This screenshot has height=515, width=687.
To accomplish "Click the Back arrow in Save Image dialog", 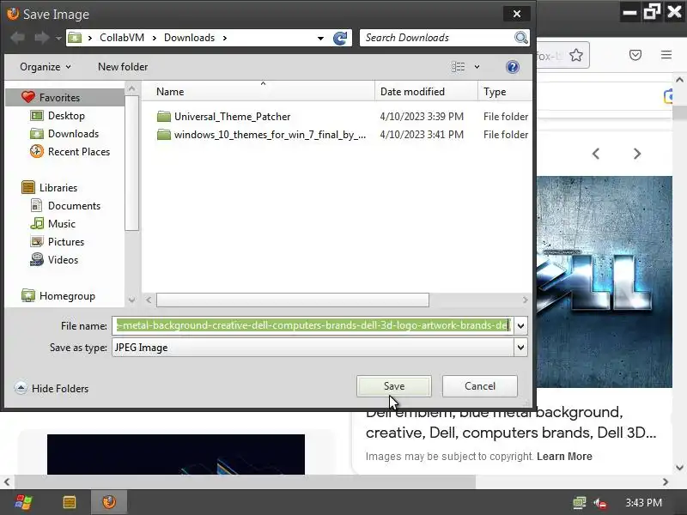I will [17, 38].
